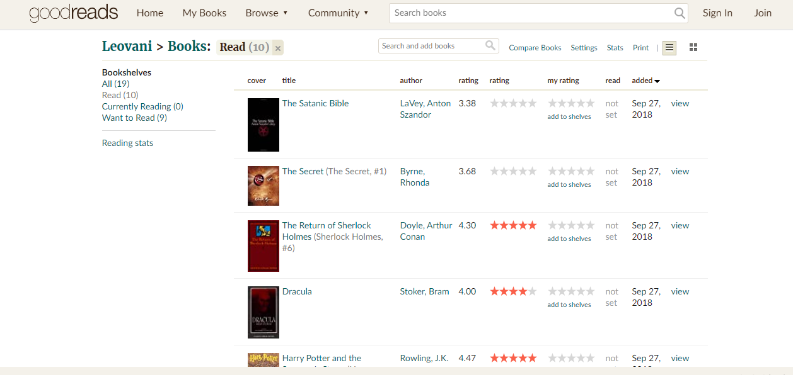This screenshot has width=793, height=375.
Task: Click view for The Satanic Bible
Action: tap(680, 103)
